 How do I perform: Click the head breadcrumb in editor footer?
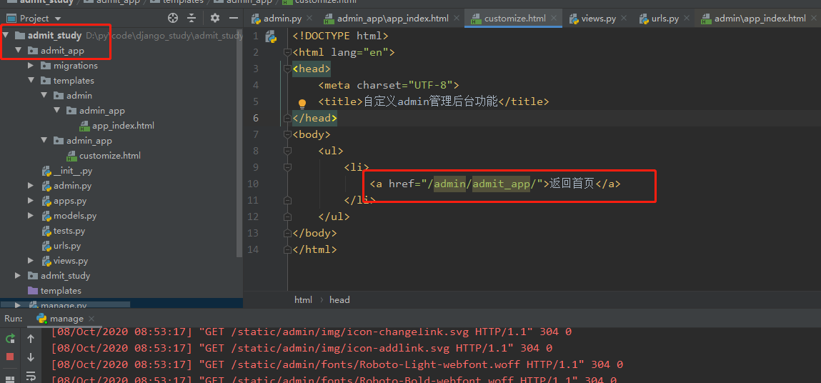click(x=339, y=300)
